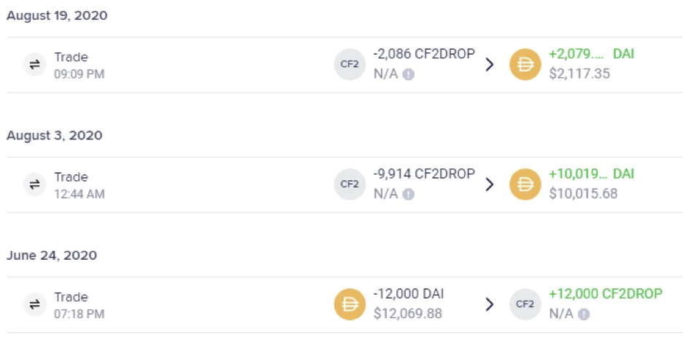
Task: Click the N/A info icon on August 3
Action: (408, 194)
